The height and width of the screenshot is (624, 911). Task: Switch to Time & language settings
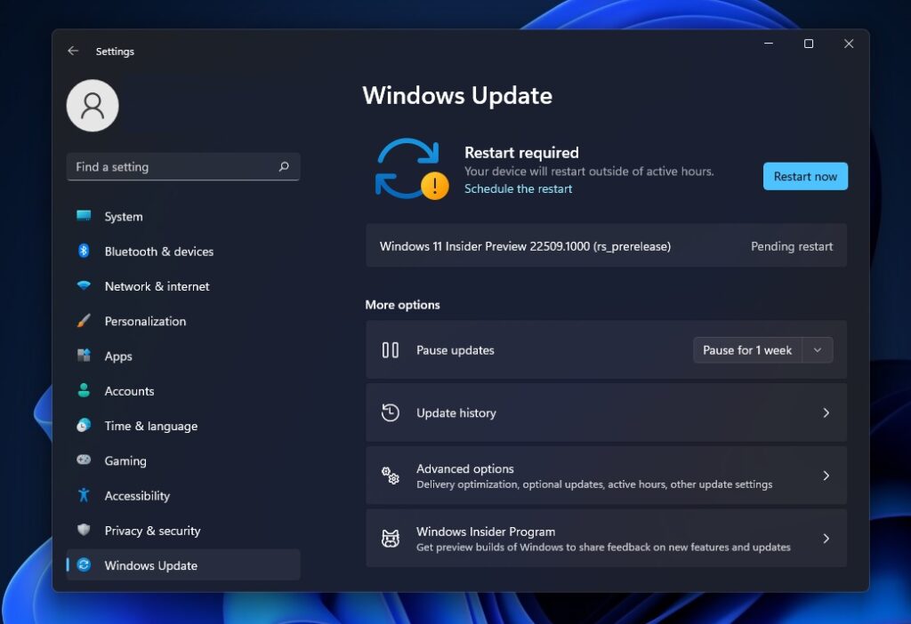coord(150,426)
